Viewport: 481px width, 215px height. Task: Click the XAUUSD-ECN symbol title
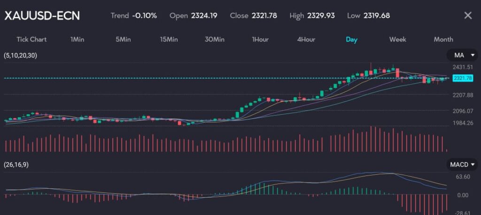pos(42,16)
